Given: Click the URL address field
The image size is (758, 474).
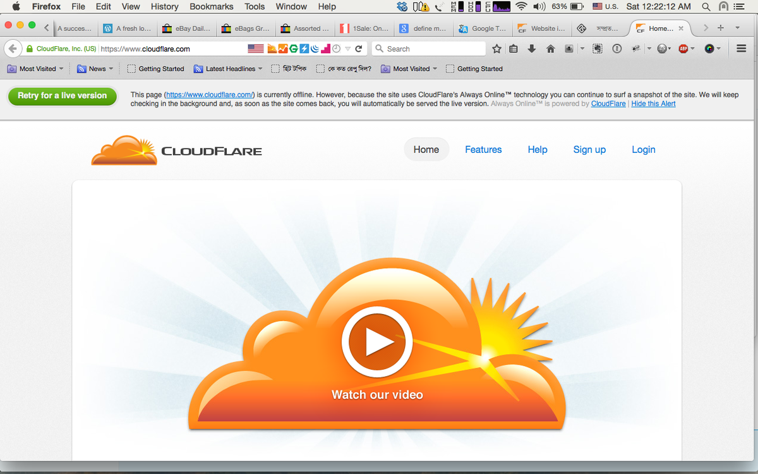Looking at the screenshot, I should [x=172, y=49].
